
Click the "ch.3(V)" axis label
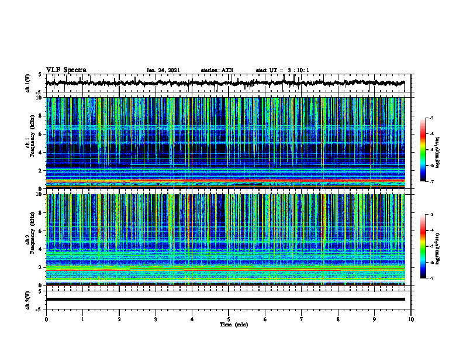point(28,301)
